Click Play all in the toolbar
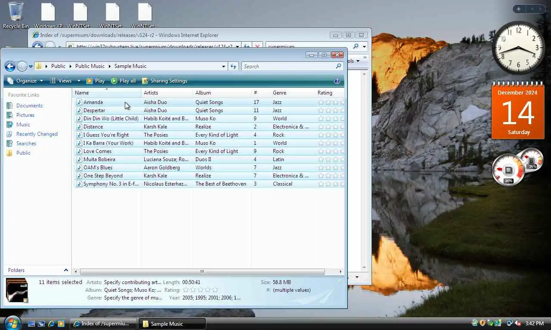This screenshot has height=330, width=551. [123, 81]
